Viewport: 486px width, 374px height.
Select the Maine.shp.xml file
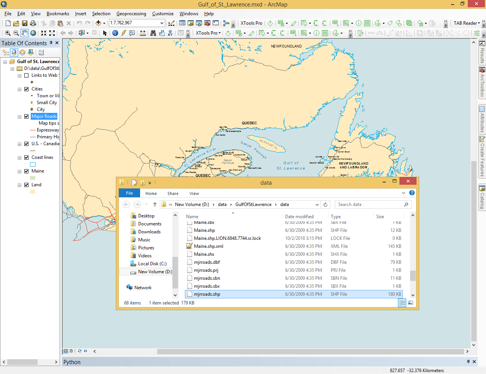[208, 246]
